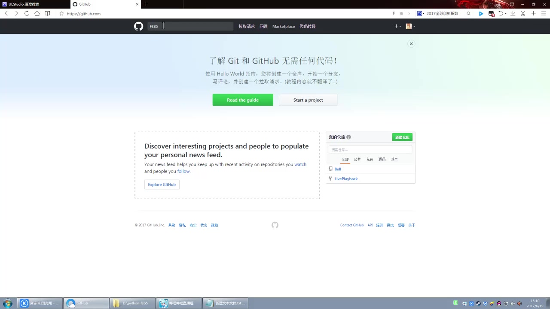Select the 私有 repository filter tab
550x309 pixels.
tap(370, 159)
